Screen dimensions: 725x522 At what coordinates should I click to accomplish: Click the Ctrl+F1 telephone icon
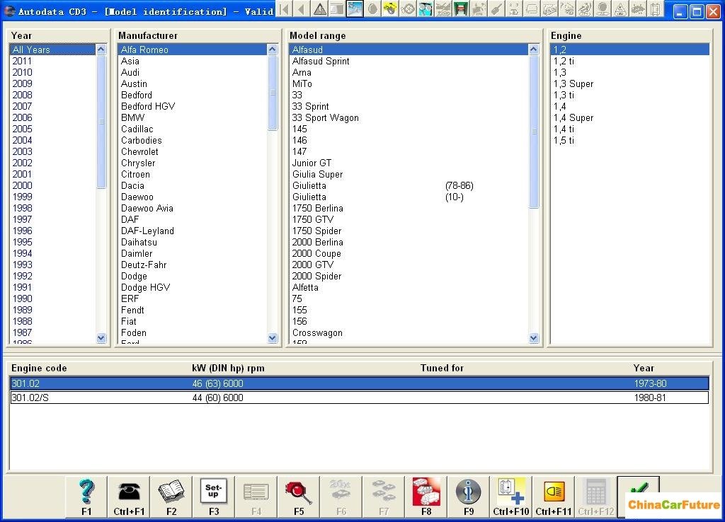tap(129, 497)
